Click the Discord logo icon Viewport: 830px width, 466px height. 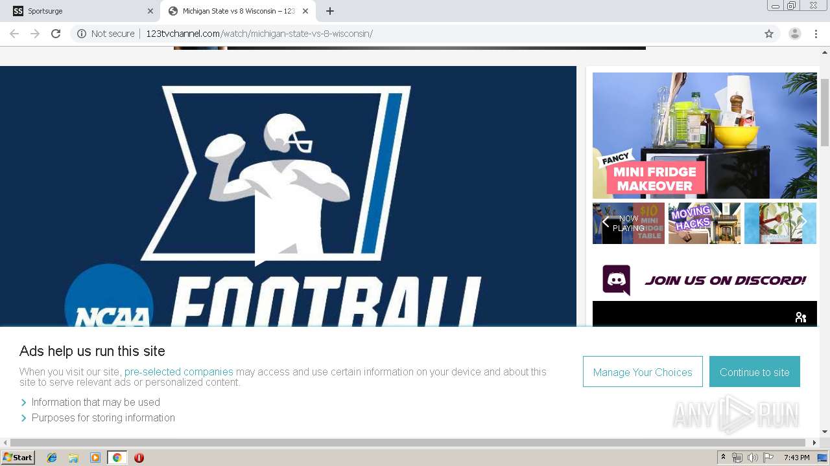tap(616, 280)
